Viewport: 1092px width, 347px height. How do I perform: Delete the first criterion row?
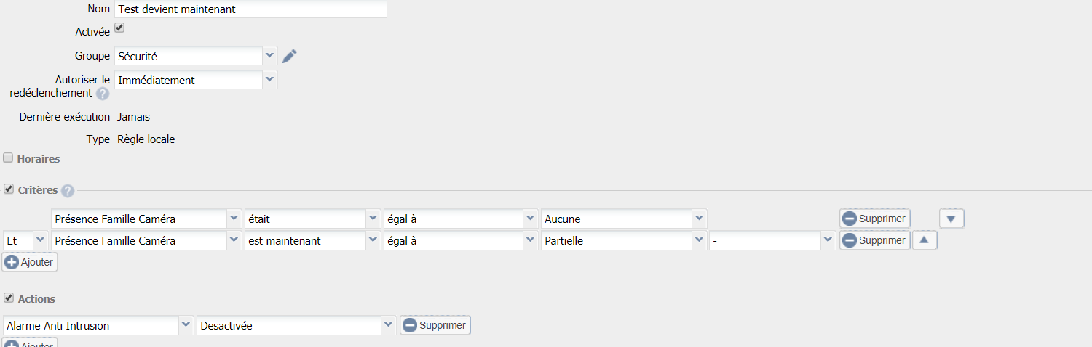pyautogui.click(x=874, y=219)
